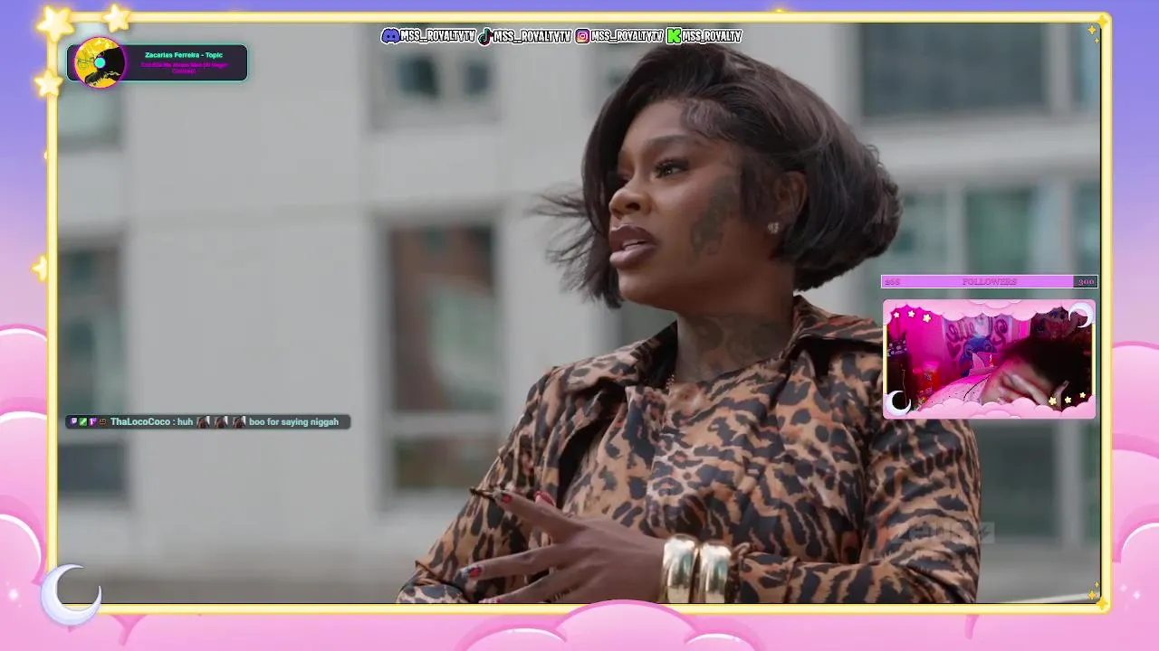The height and width of the screenshot is (651, 1159).
Task: Click ThaLocoCoco username in chat message
Action: (139, 421)
